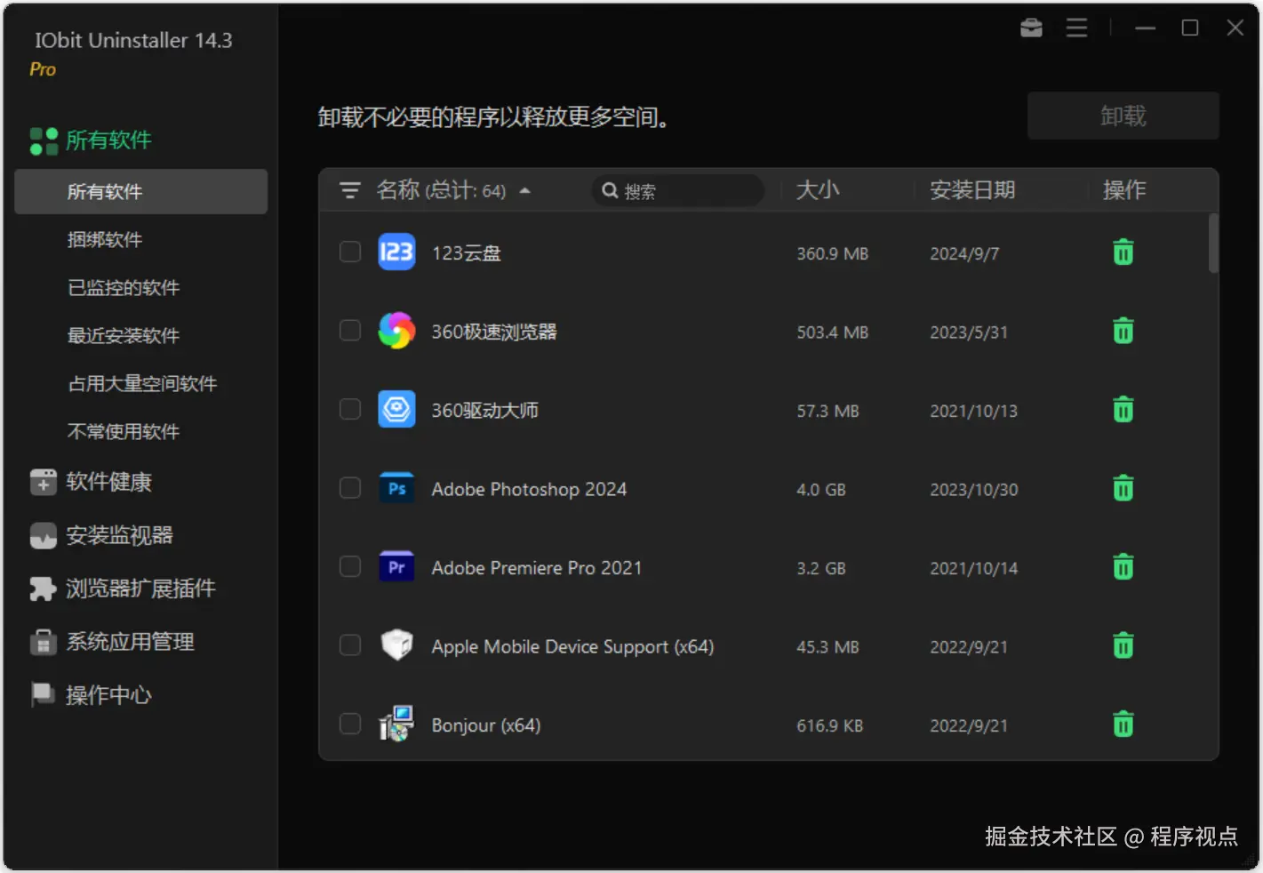Click the green 所有软件 grid icon
This screenshot has height=873, width=1263.
[x=44, y=140]
